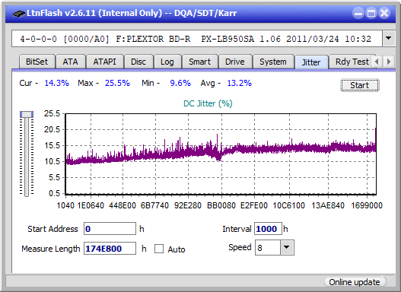
Task: Switch to the ATAPI tab
Action: pyautogui.click(x=104, y=62)
